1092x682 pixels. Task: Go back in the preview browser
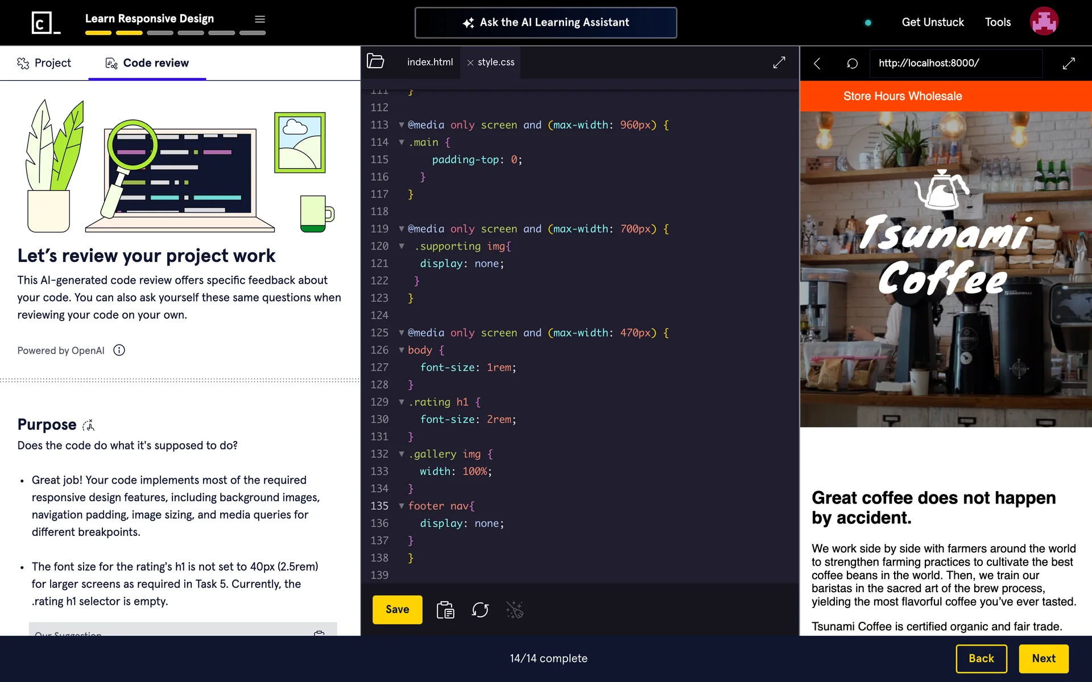(817, 63)
